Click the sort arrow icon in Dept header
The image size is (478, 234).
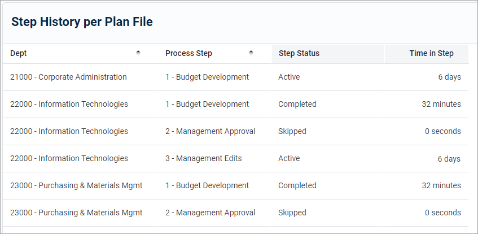[x=138, y=53]
